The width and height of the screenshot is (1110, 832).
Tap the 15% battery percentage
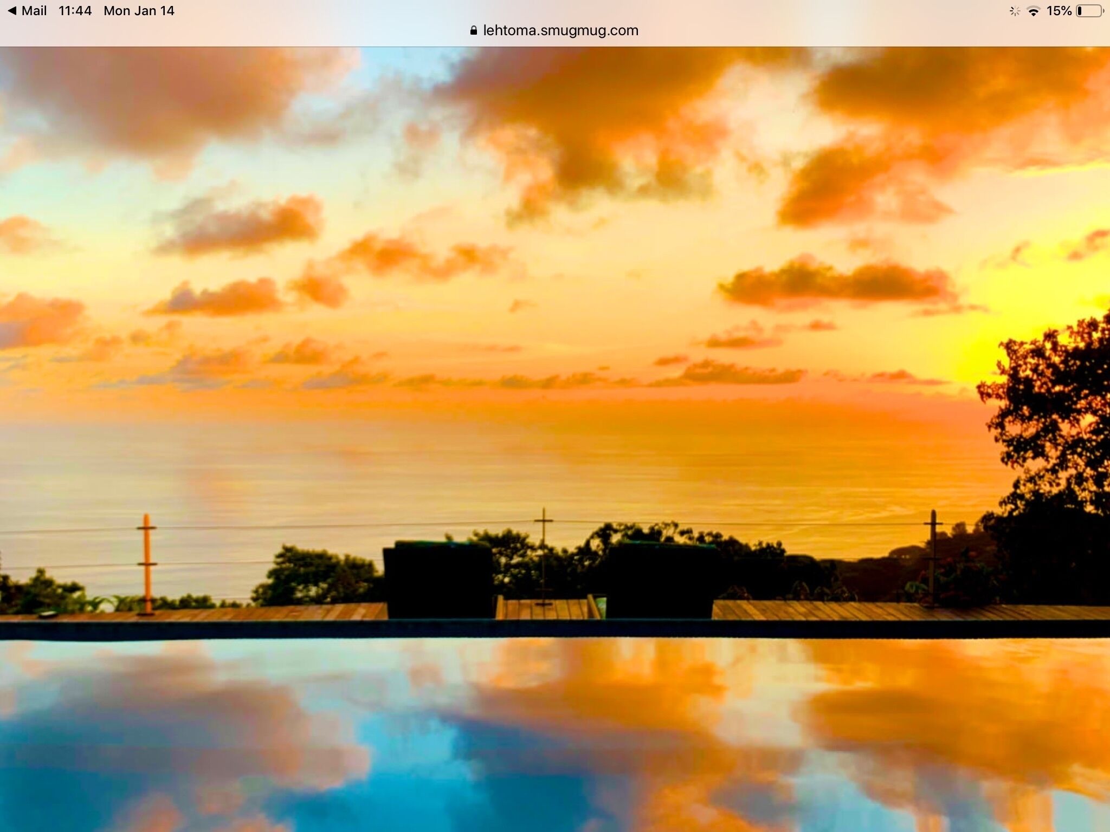[1059, 11]
